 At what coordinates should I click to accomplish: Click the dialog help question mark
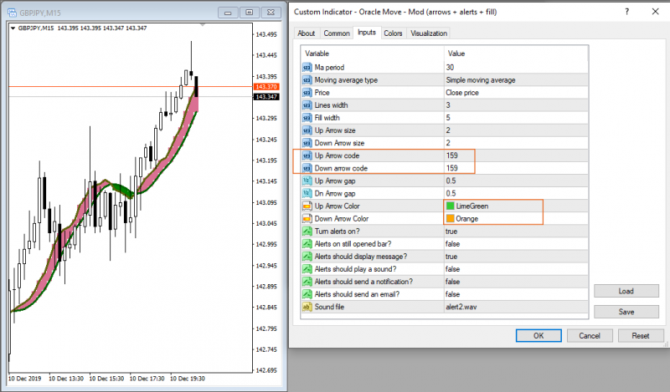coord(626,12)
